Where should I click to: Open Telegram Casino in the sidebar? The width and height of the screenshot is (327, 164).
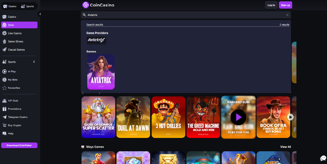19,117
